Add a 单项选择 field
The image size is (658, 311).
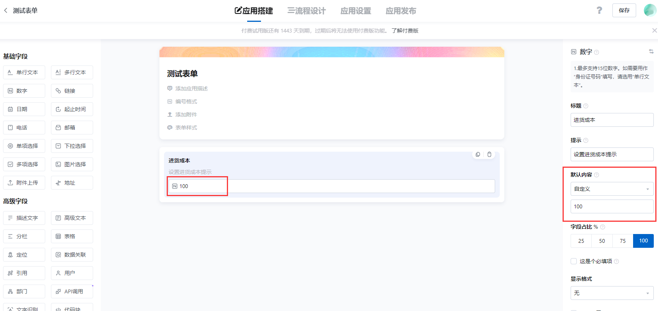[x=24, y=146]
